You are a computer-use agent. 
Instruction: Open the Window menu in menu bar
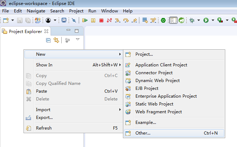point(109,11)
